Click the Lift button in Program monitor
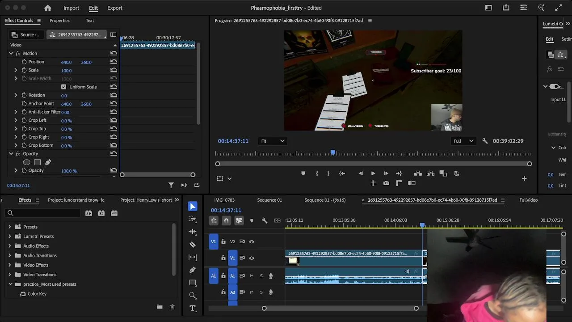The image size is (572, 322). coord(418,174)
